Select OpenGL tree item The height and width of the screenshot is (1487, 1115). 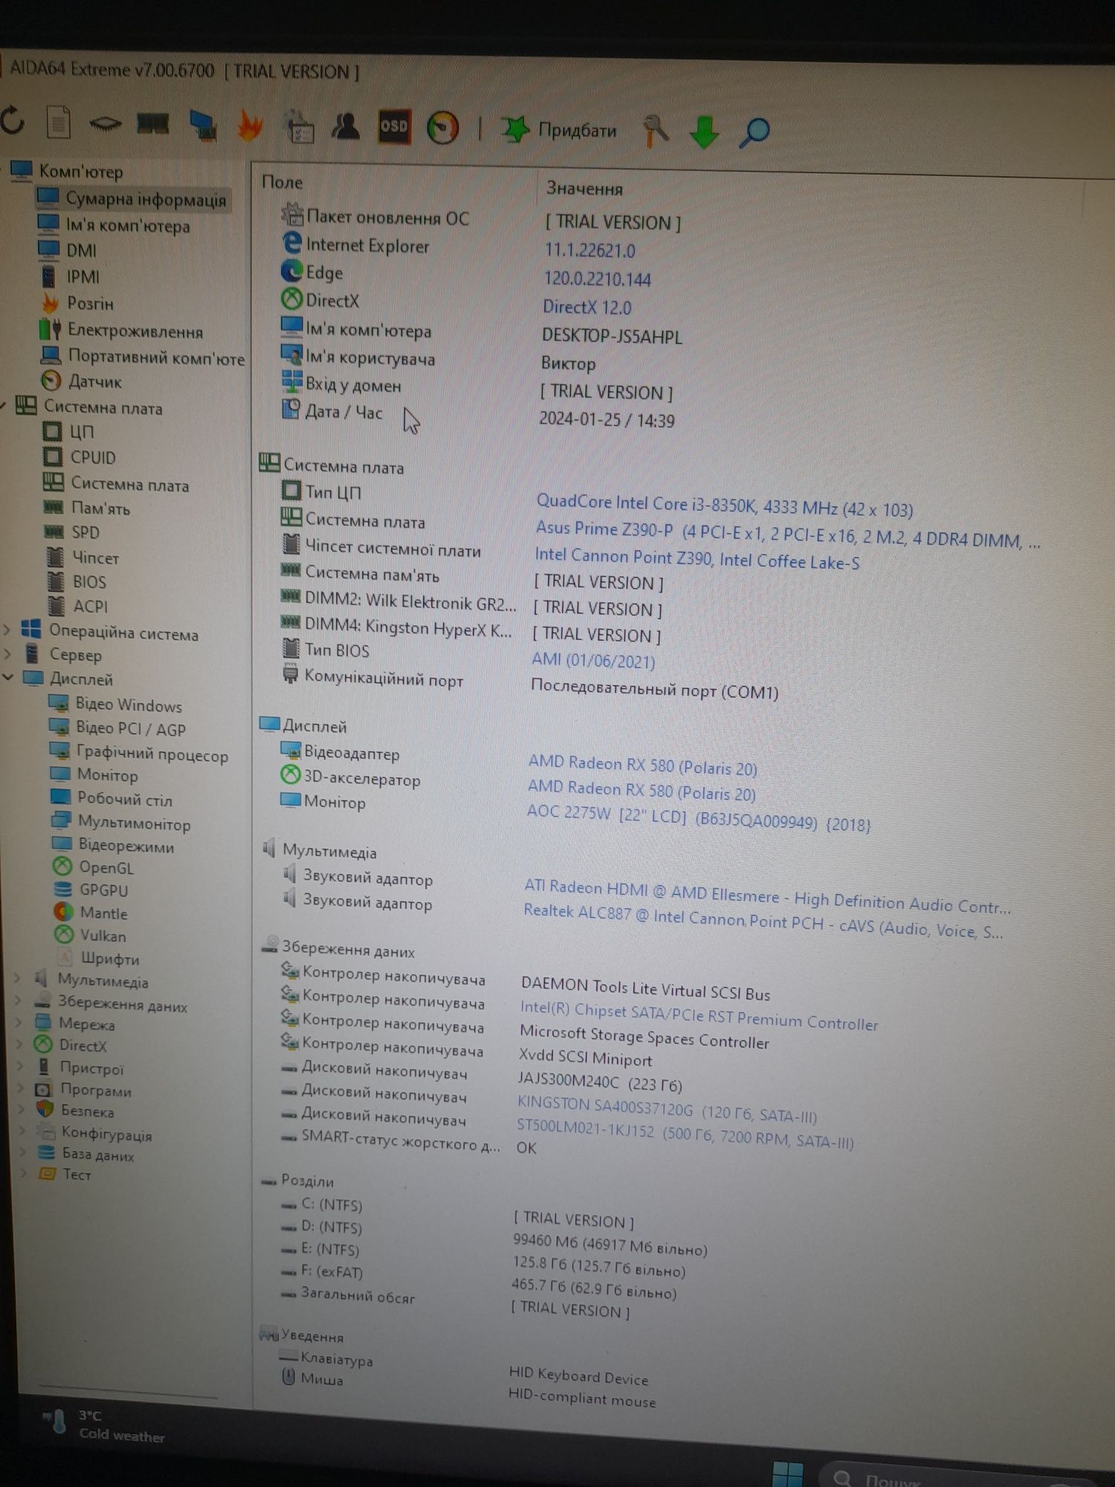[x=94, y=867]
